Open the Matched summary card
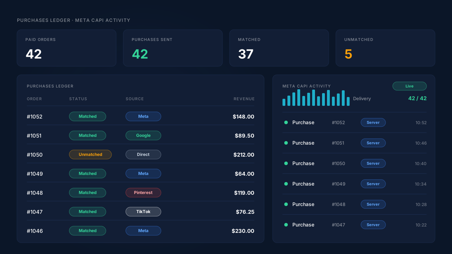 click(279, 48)
